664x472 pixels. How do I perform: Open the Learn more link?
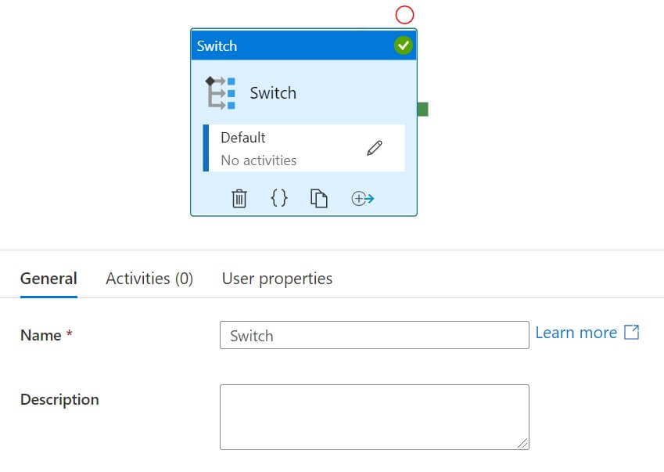pyautogui.click(x=576, y=333)
